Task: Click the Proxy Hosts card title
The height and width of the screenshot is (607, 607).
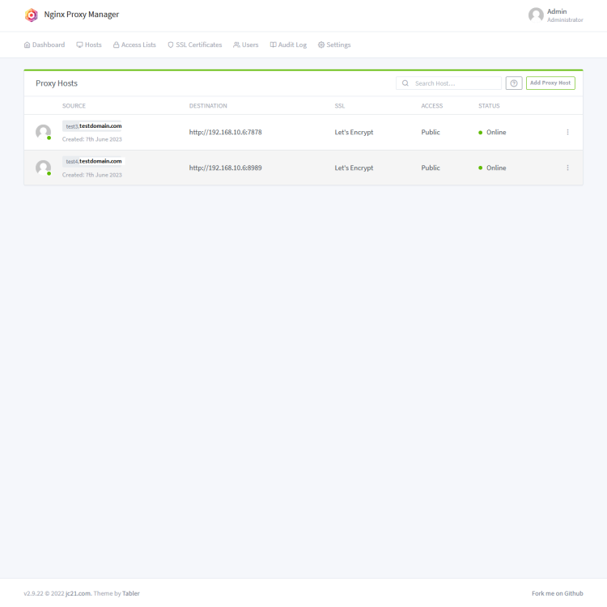Action: point(57,83)
